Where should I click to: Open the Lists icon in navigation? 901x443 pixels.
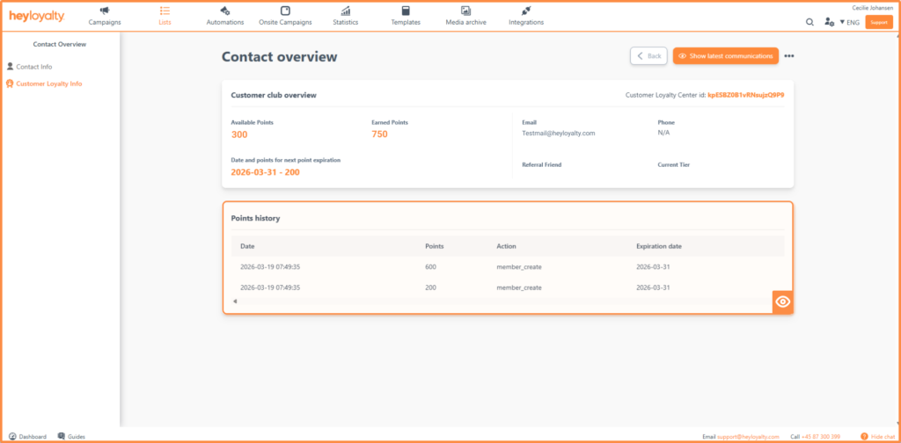tap(165, 11)
